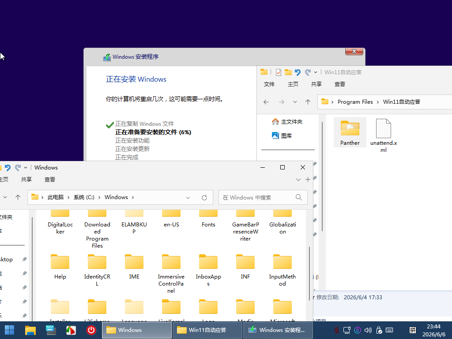Select the InboxApps folder
Image resolution: width=452 pixels, height=339 pixels.
(208, 271)
